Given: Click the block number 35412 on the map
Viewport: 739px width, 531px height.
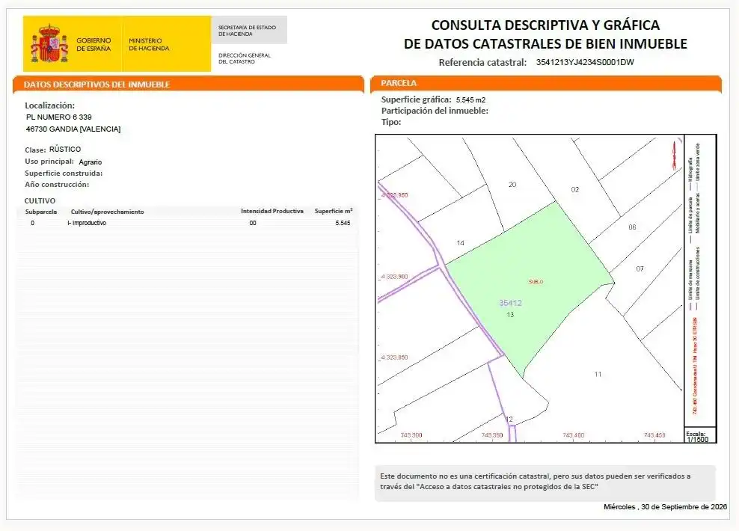Looking at the screenshot, I should 510,303.
